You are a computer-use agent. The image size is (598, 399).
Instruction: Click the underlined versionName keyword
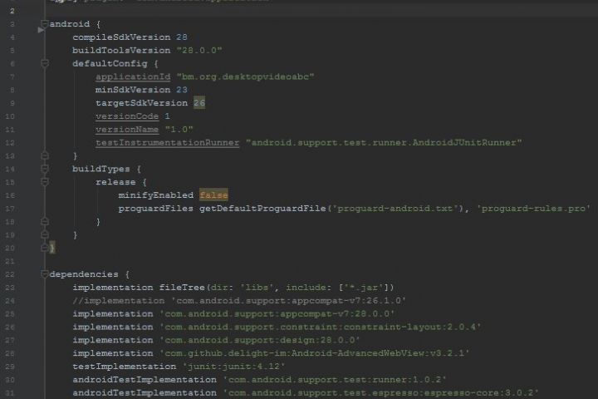[127, 130]
